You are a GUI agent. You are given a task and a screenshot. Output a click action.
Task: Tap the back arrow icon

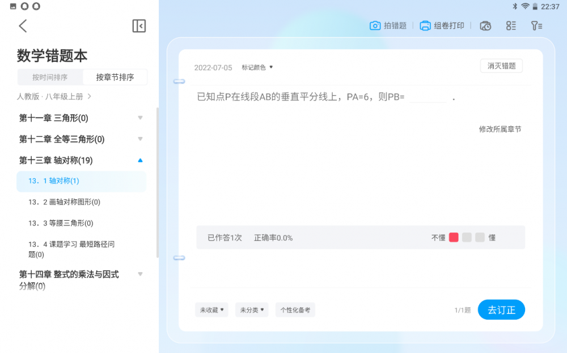[23, 26]
